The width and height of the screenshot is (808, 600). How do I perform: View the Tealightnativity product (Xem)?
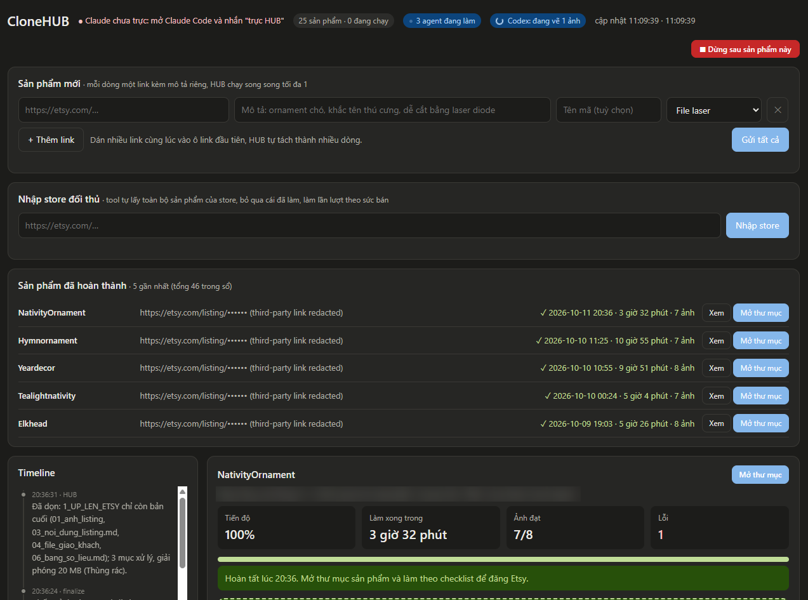point(716,396)
